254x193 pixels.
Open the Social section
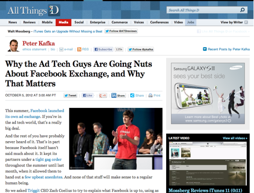pyautogui.click(x=79, y=22)
